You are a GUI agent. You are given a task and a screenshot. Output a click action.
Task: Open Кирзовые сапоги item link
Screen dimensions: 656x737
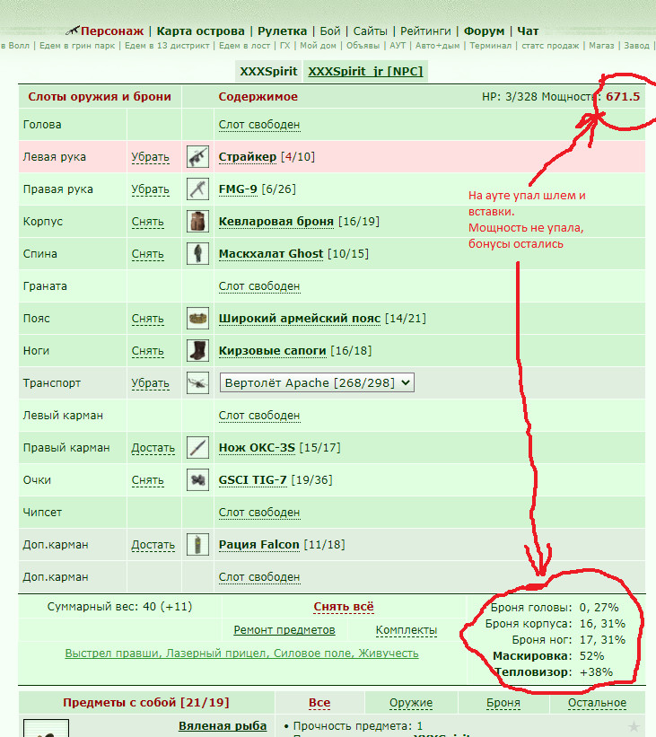click(273, 351)
